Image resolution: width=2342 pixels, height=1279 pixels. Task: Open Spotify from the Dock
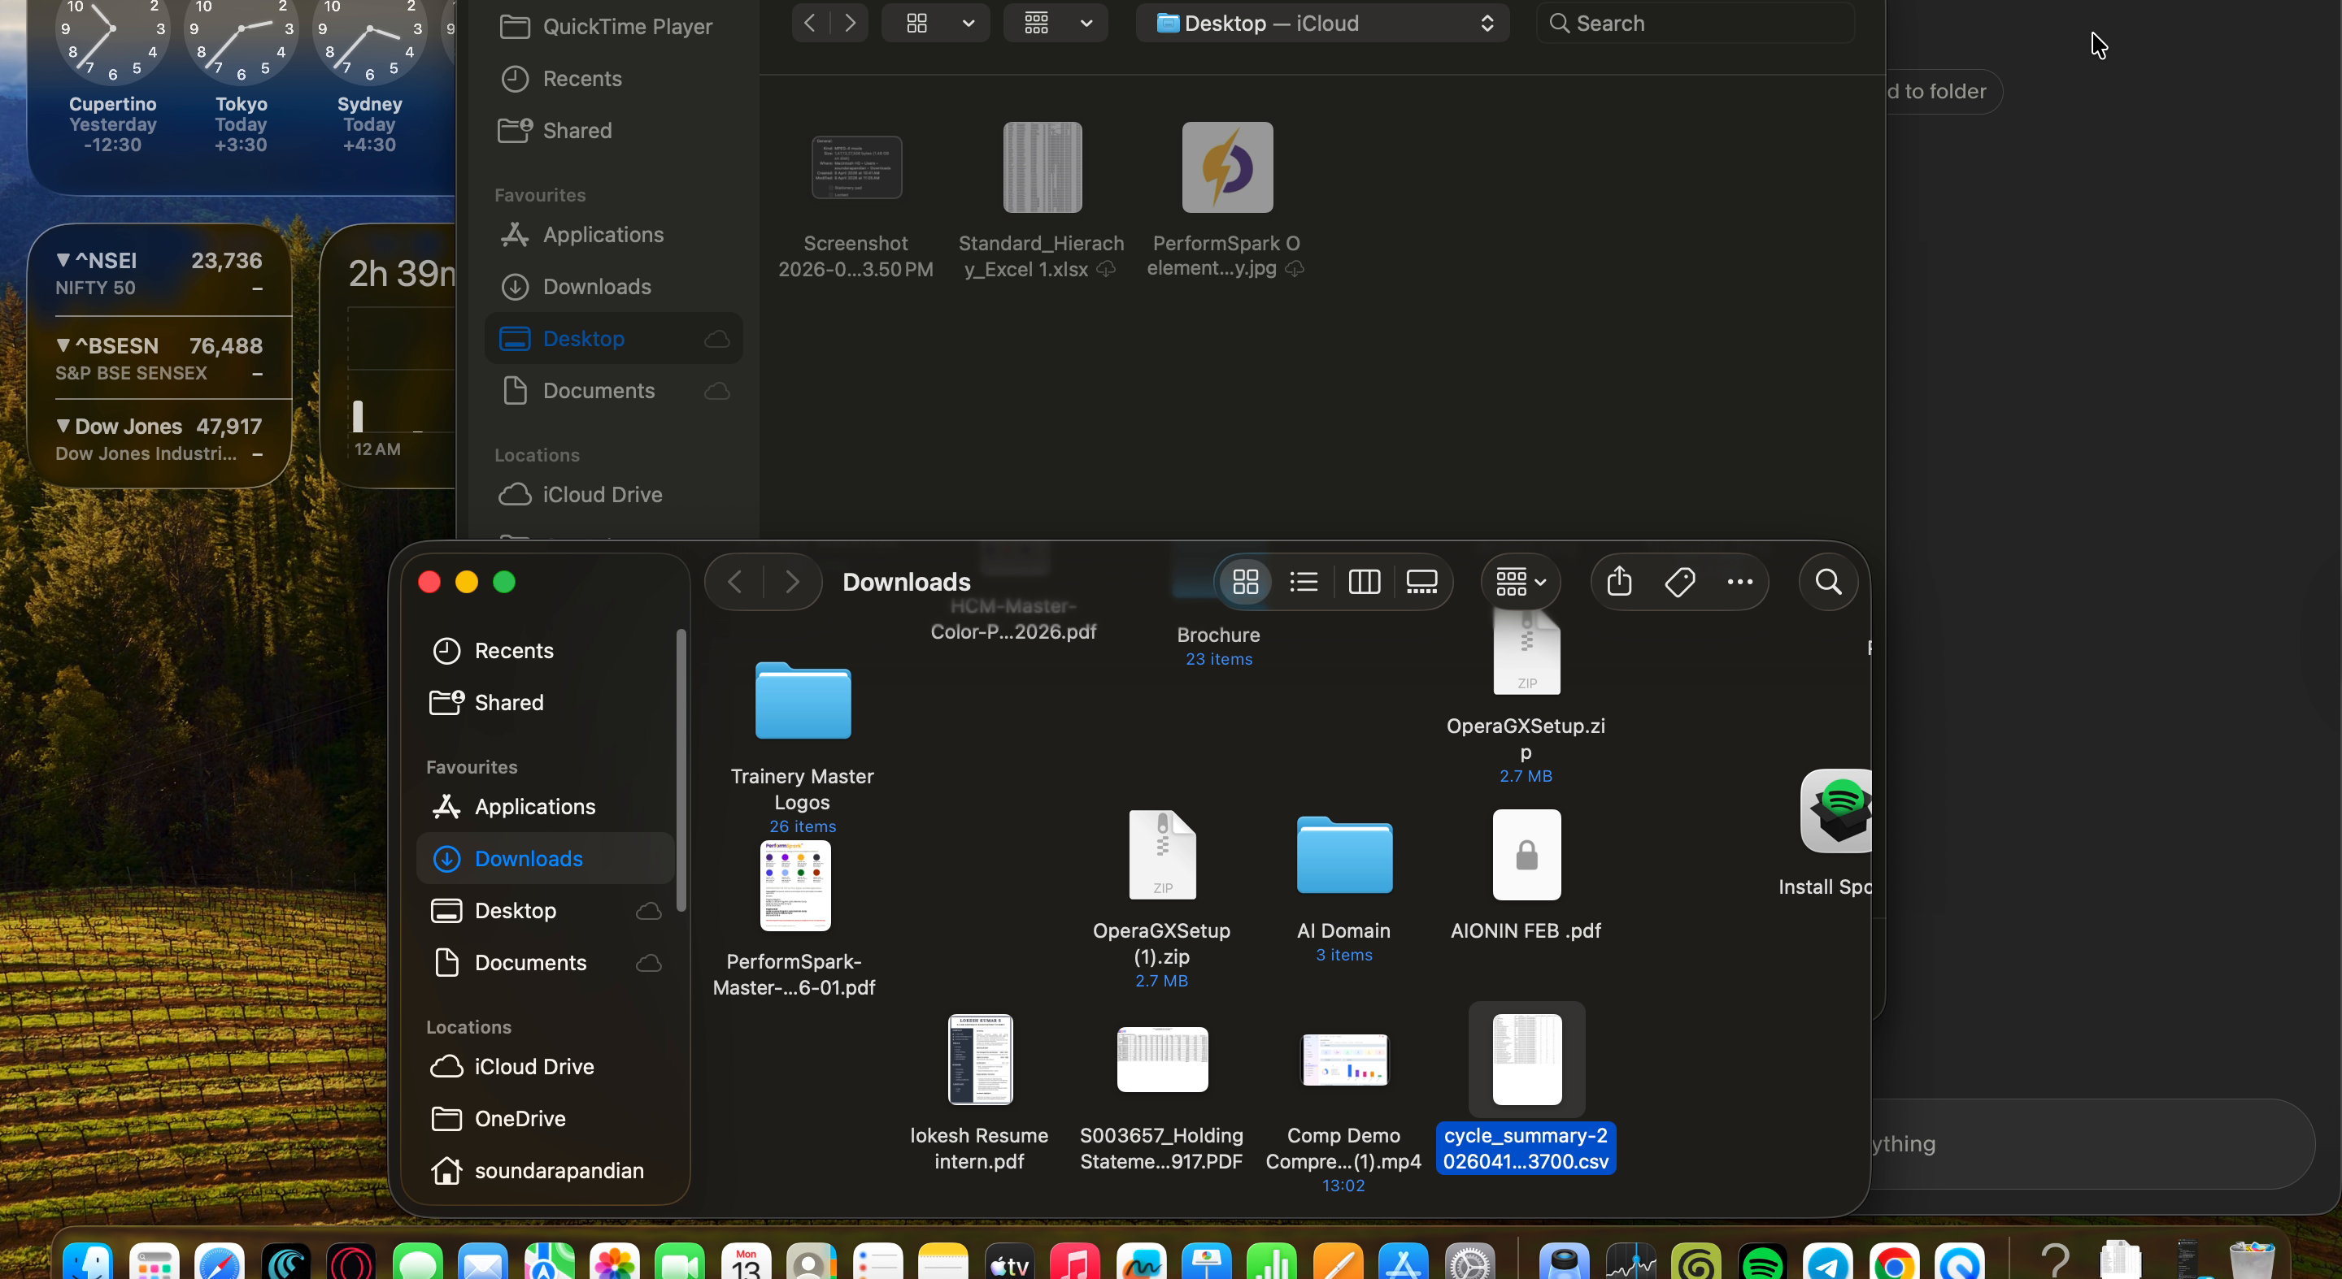(1762, 1263)
